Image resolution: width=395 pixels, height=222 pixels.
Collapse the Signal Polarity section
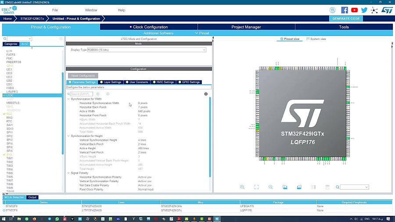(68, 173)
